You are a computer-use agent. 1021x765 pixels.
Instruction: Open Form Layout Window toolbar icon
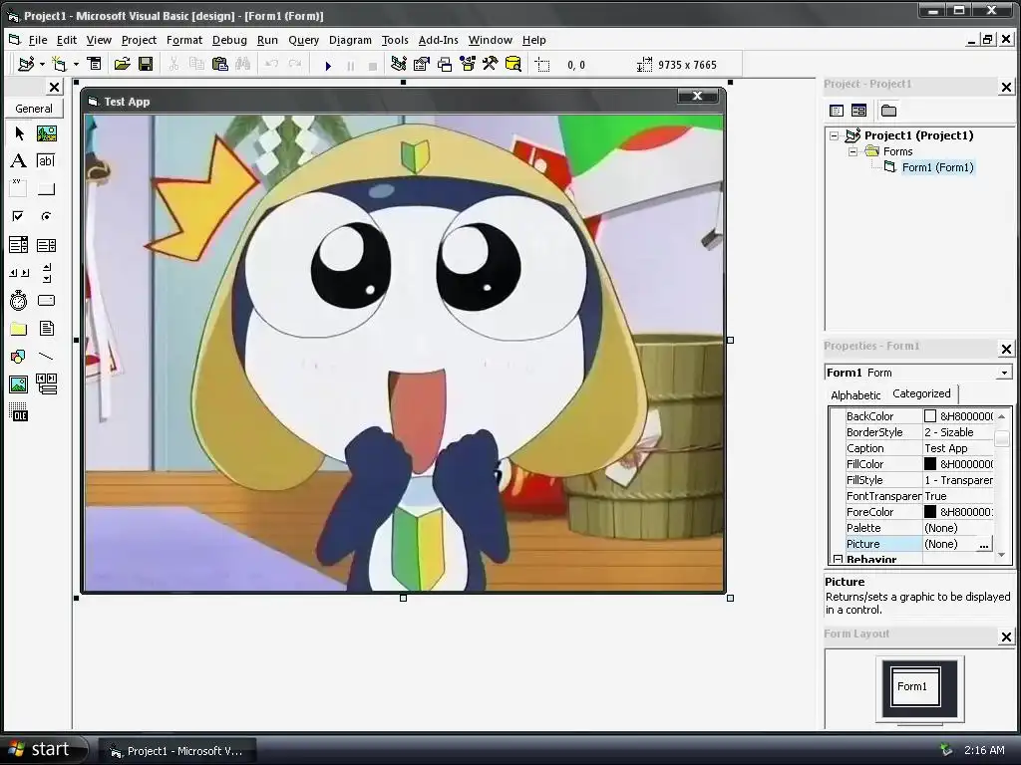tap(445, 64)
